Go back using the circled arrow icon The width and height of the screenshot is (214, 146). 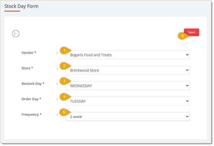16,34
